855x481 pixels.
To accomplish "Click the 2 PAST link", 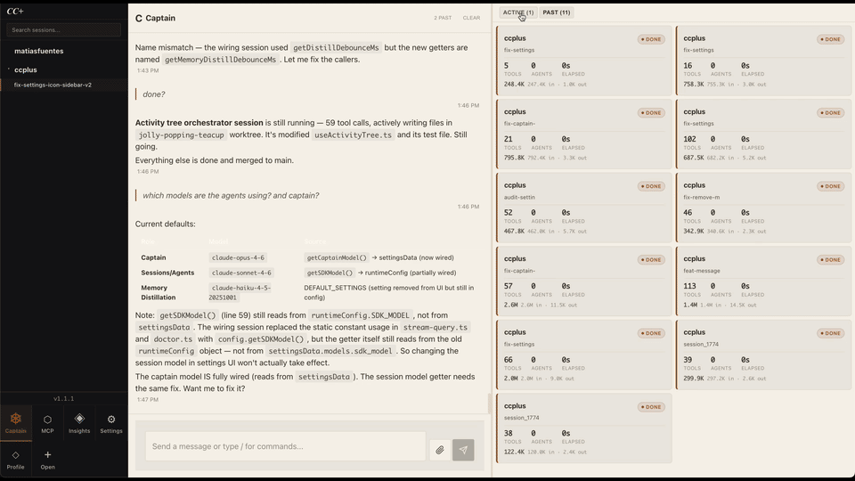I will pyautogui.click(x=443, y=18).
